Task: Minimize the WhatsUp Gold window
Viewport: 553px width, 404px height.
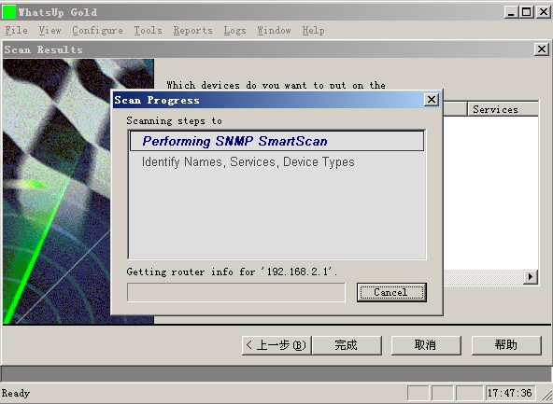Action: [511, 12]
